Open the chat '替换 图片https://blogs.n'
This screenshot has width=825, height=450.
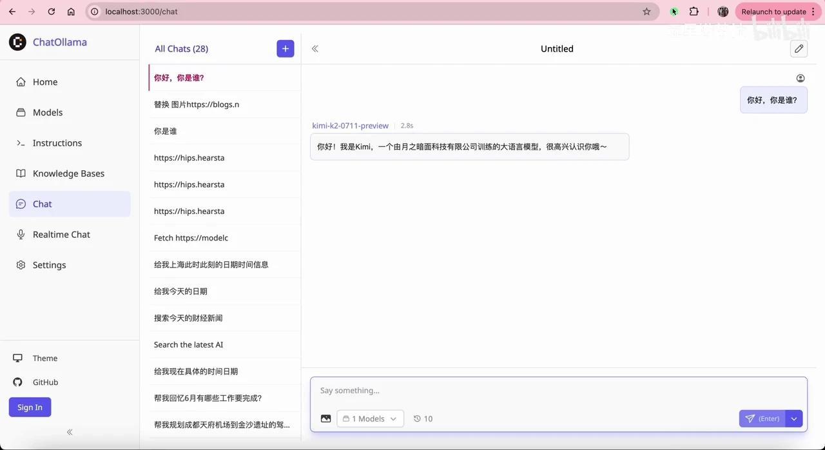pos(224,104)
